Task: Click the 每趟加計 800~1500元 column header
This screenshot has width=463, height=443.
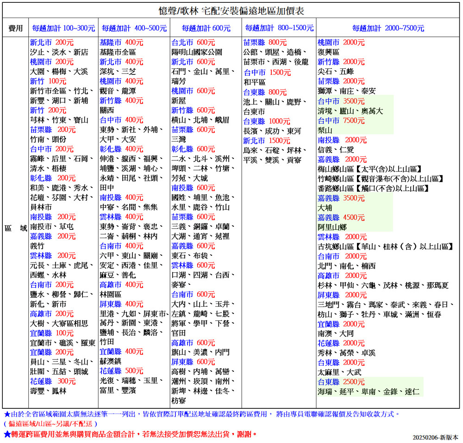Action: tap(279, 28)
